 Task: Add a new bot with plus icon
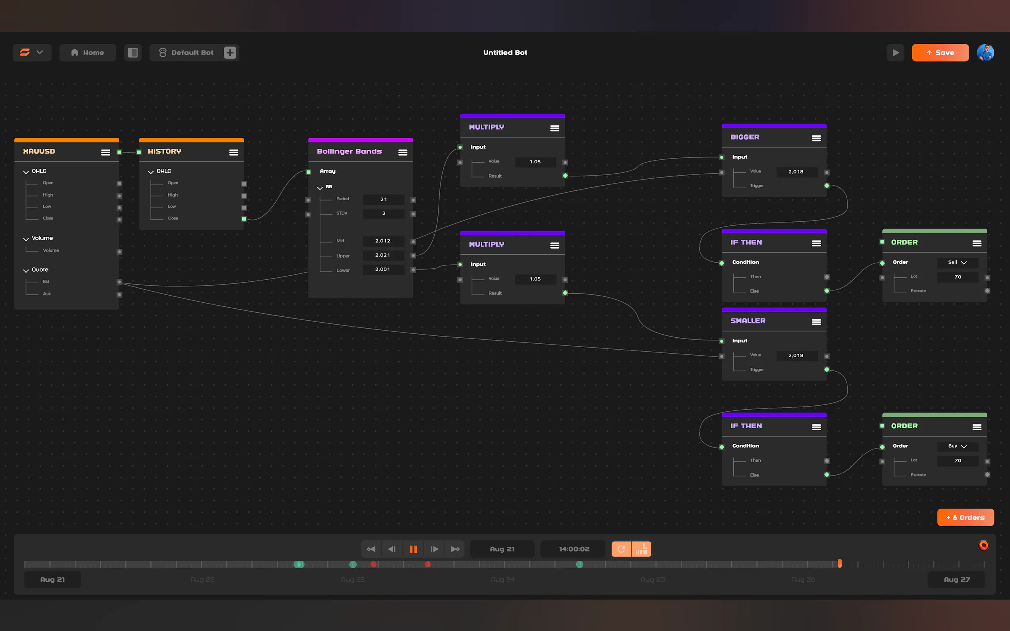click(230, 52)
